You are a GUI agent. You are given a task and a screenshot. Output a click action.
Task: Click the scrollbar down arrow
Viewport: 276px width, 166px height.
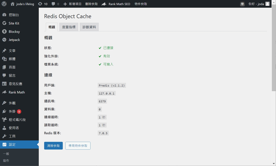click(274, 164)
